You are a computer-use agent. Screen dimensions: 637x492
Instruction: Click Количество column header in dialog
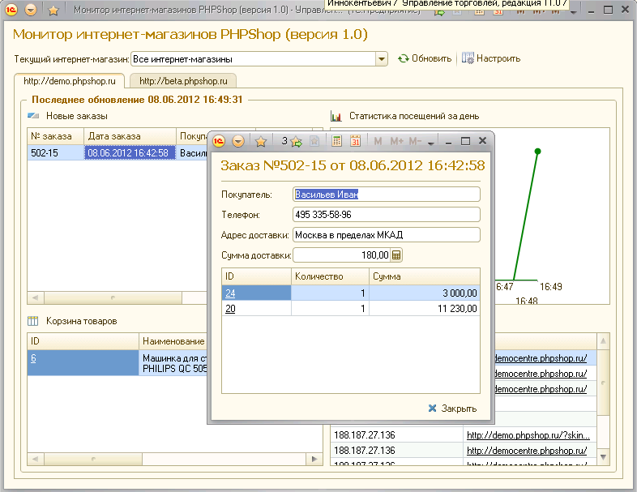click(330, 276)
